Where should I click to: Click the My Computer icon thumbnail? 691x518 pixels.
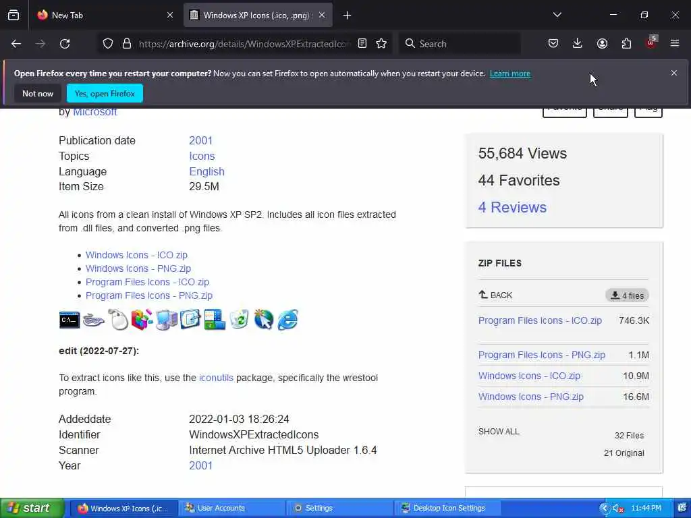tap(167, 320)
